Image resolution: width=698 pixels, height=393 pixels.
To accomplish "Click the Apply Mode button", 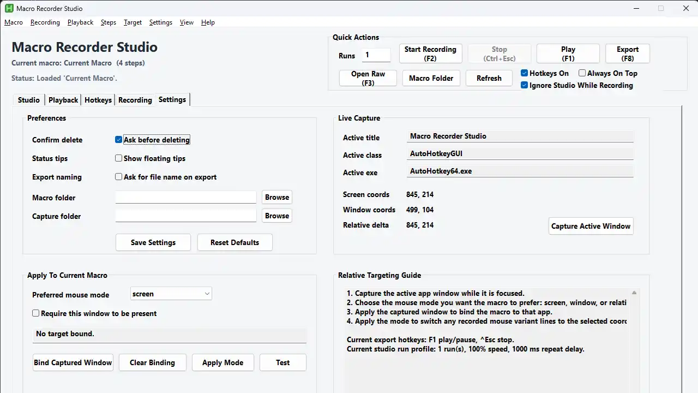I will [222, 362].
